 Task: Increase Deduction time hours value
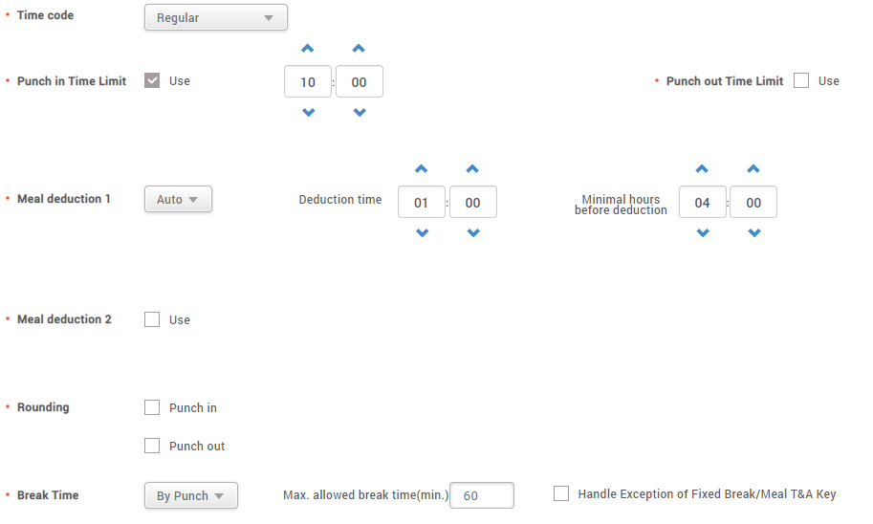[x=422, y=169]
